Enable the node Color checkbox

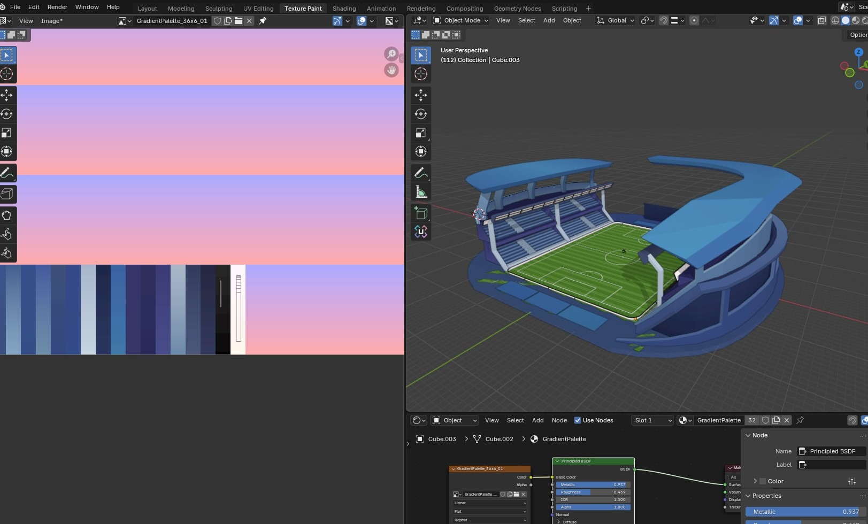(x=763, y=481)
